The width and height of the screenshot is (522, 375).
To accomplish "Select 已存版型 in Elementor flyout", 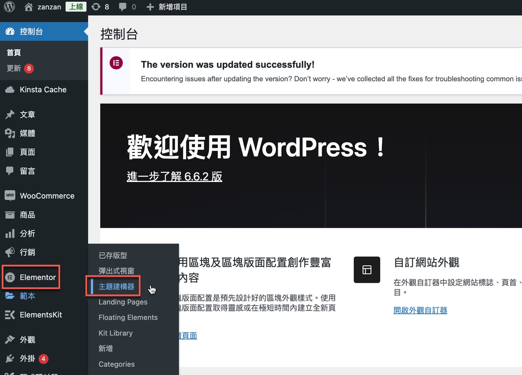I will (x=113, y=255).
